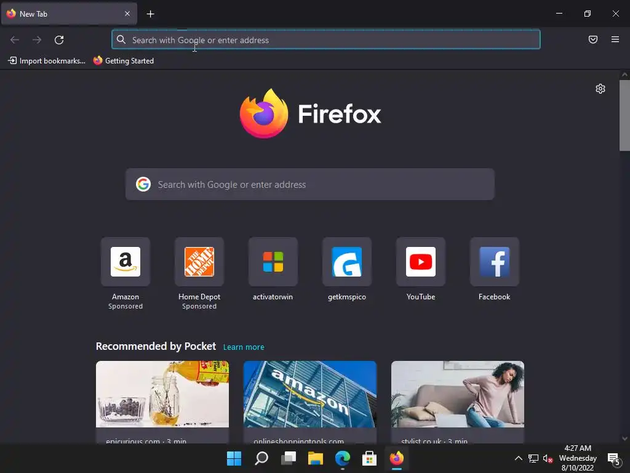This screenshot has width=630, height=473.
Task: Click the scrollbar down arrow
Action: tap(624, 439)
